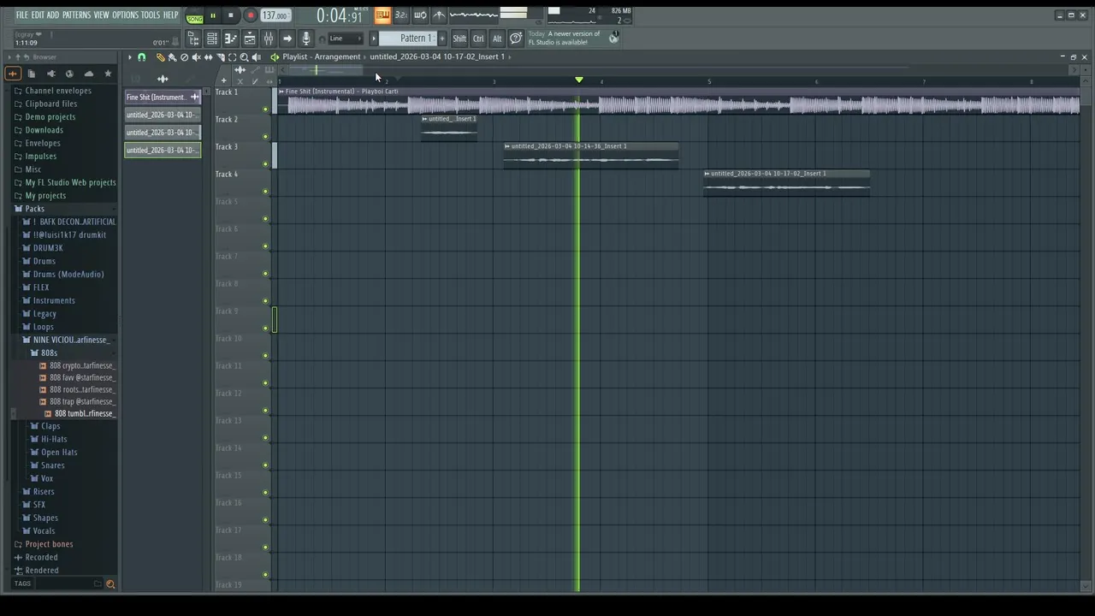The width and height of the screenshot is (1095, 616).
Task: Mute Track 3 with its green dot
Action: 265,164
